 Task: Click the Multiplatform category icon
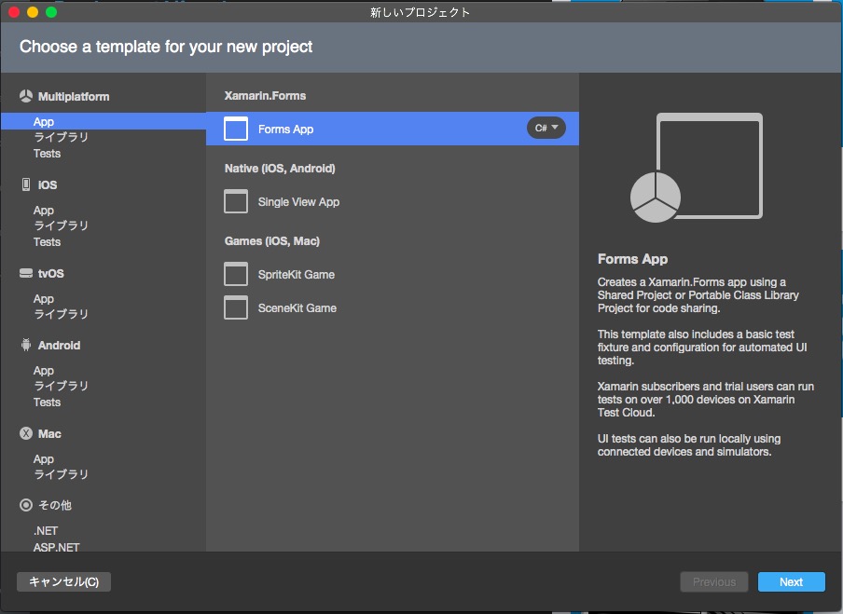(x=26, y=96)
